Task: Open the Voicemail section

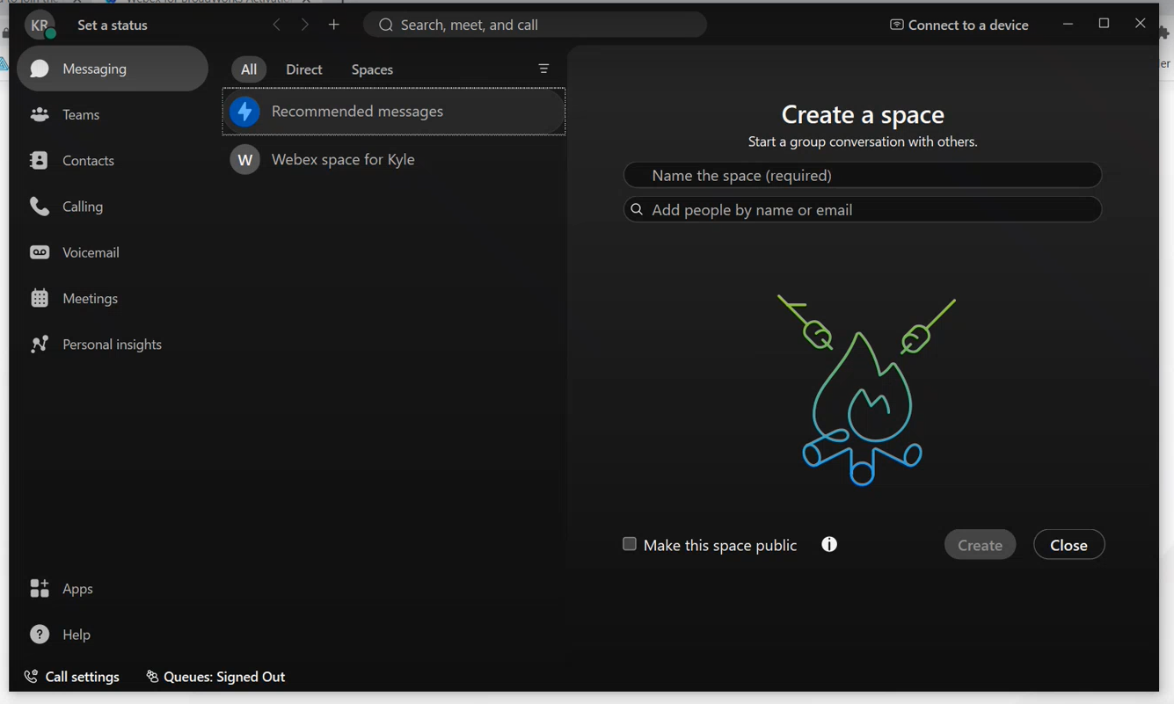Action: 90,252
